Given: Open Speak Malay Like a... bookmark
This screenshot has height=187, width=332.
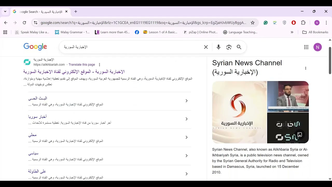Looking at the screenshot, I should pyautogui.click(x=32, y=32).
